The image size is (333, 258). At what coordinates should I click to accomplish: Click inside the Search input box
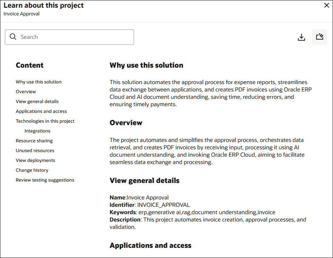point(70,37)
